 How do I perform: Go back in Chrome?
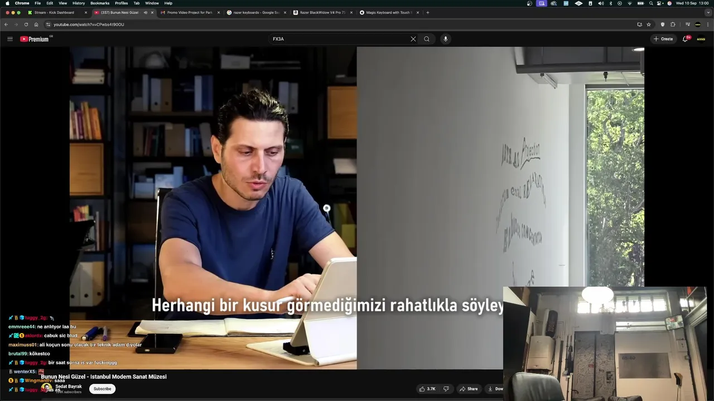coord(6,25)
